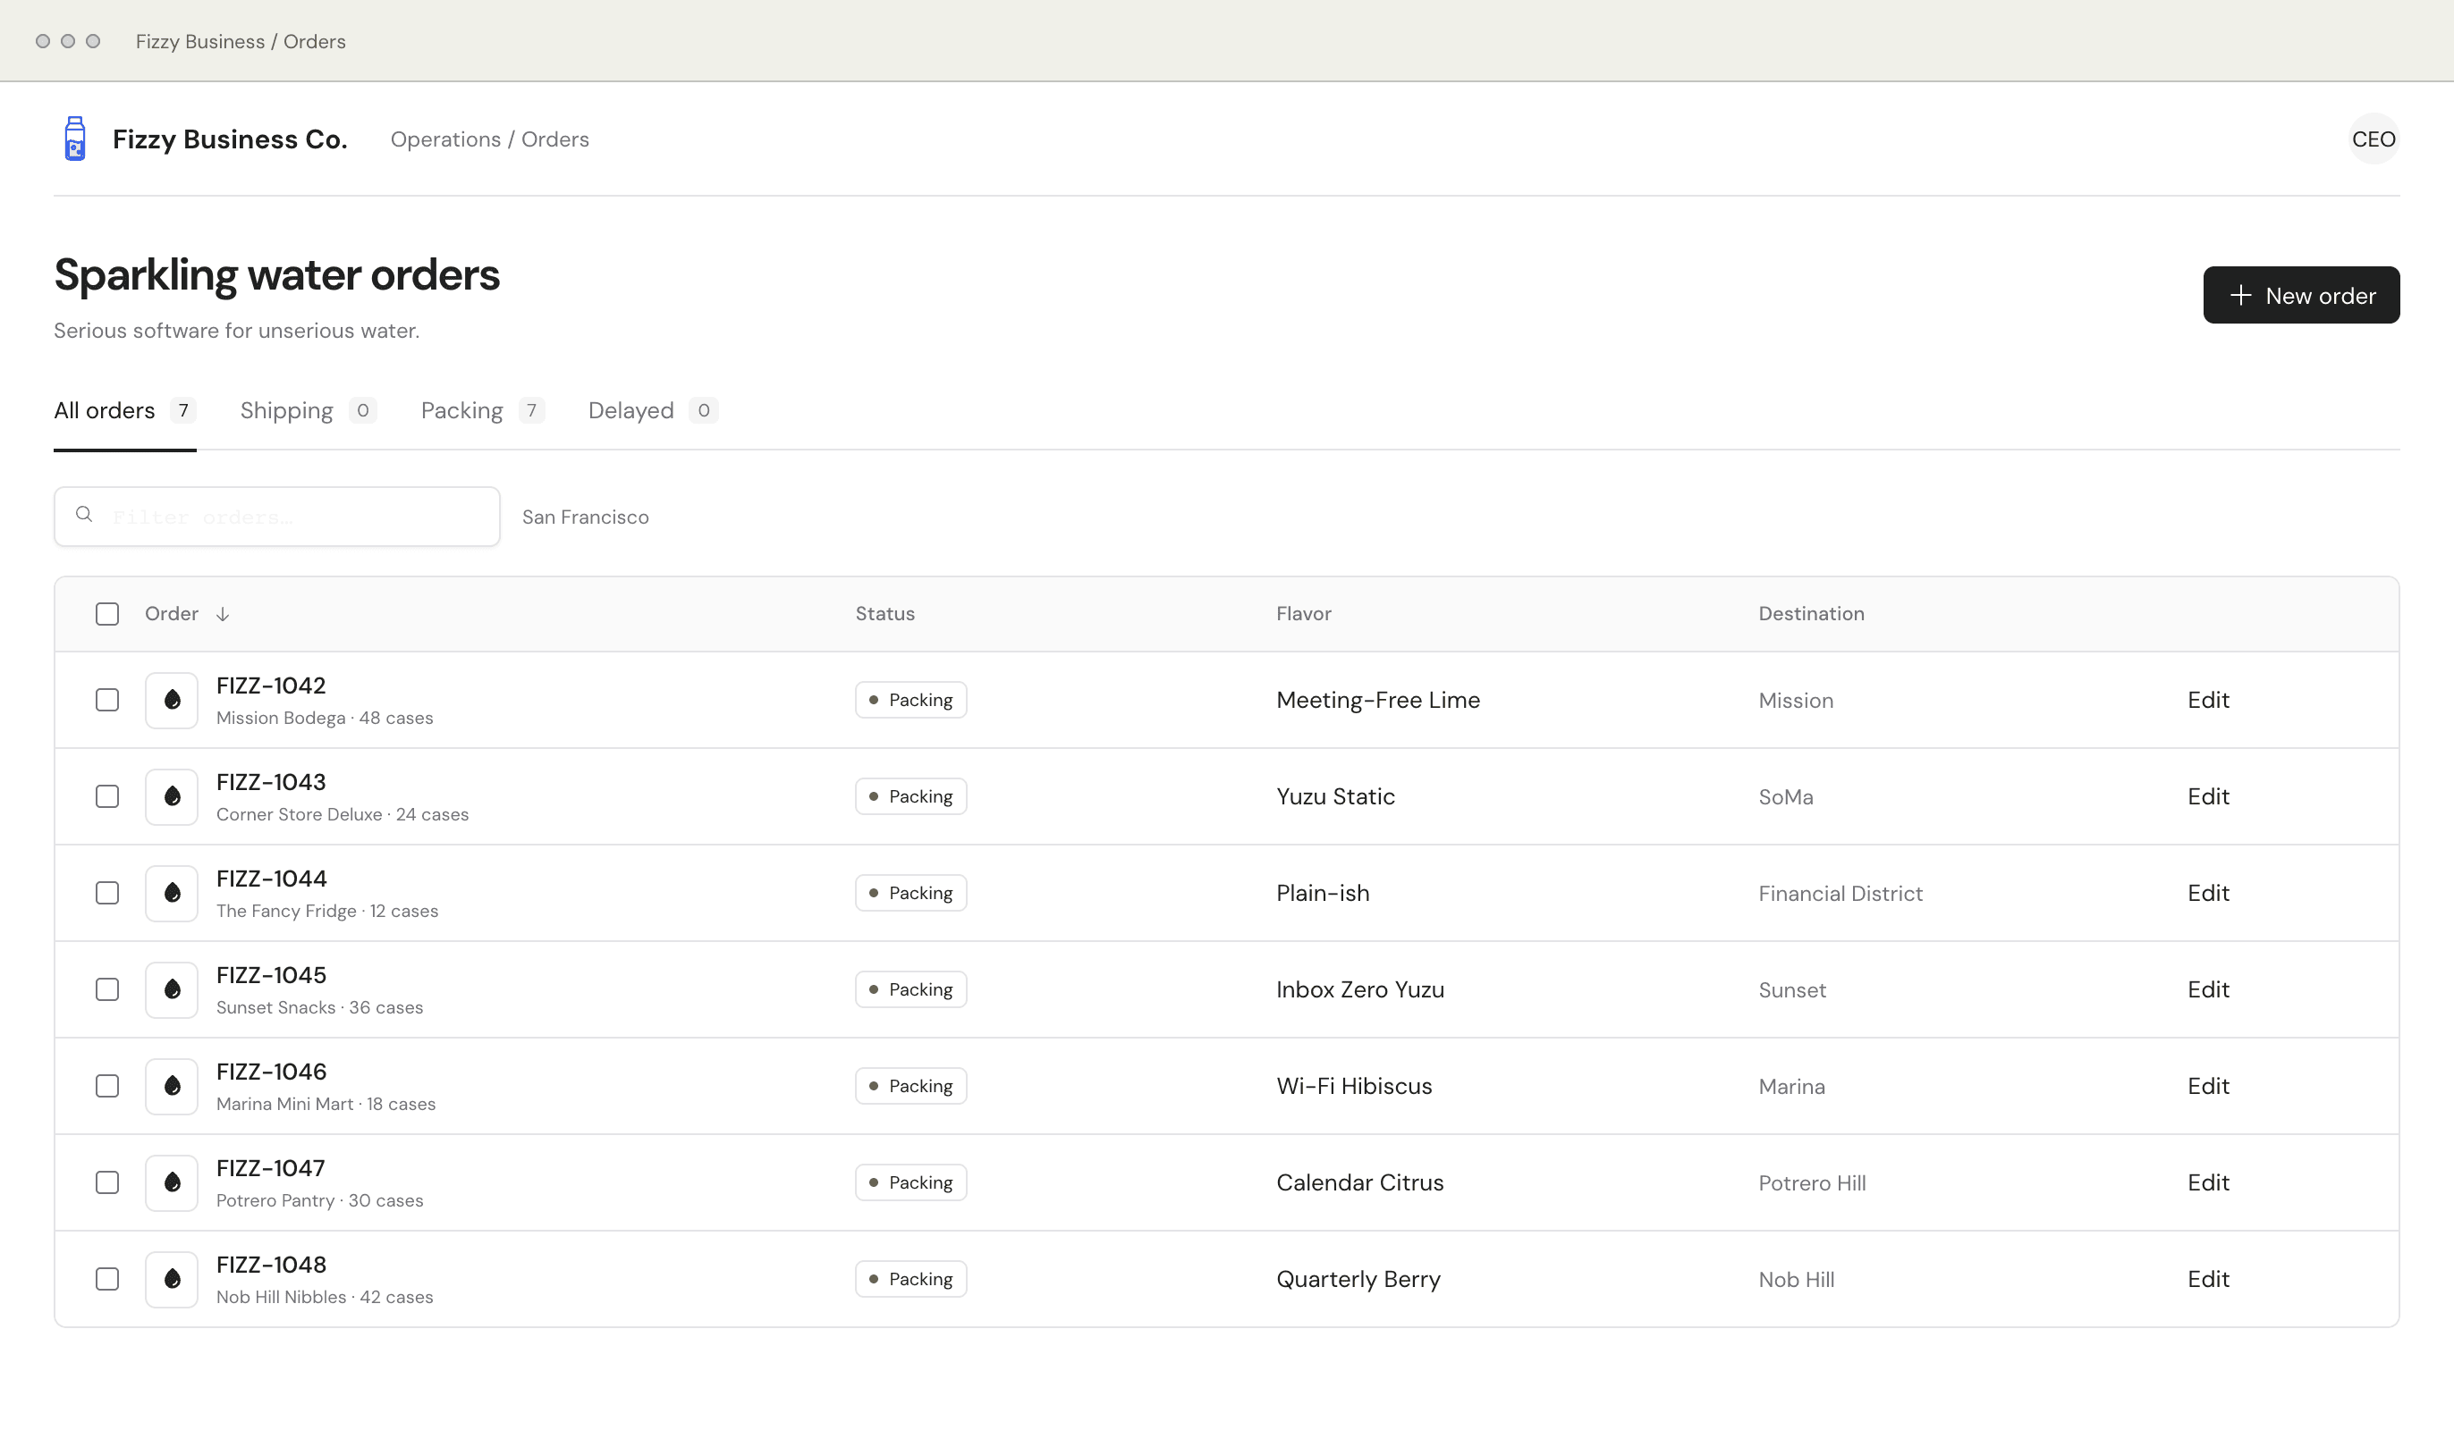Check the FIZZ-1047 order checkbox
Screen dimensions: 2454x1430
click(107, 1182)
